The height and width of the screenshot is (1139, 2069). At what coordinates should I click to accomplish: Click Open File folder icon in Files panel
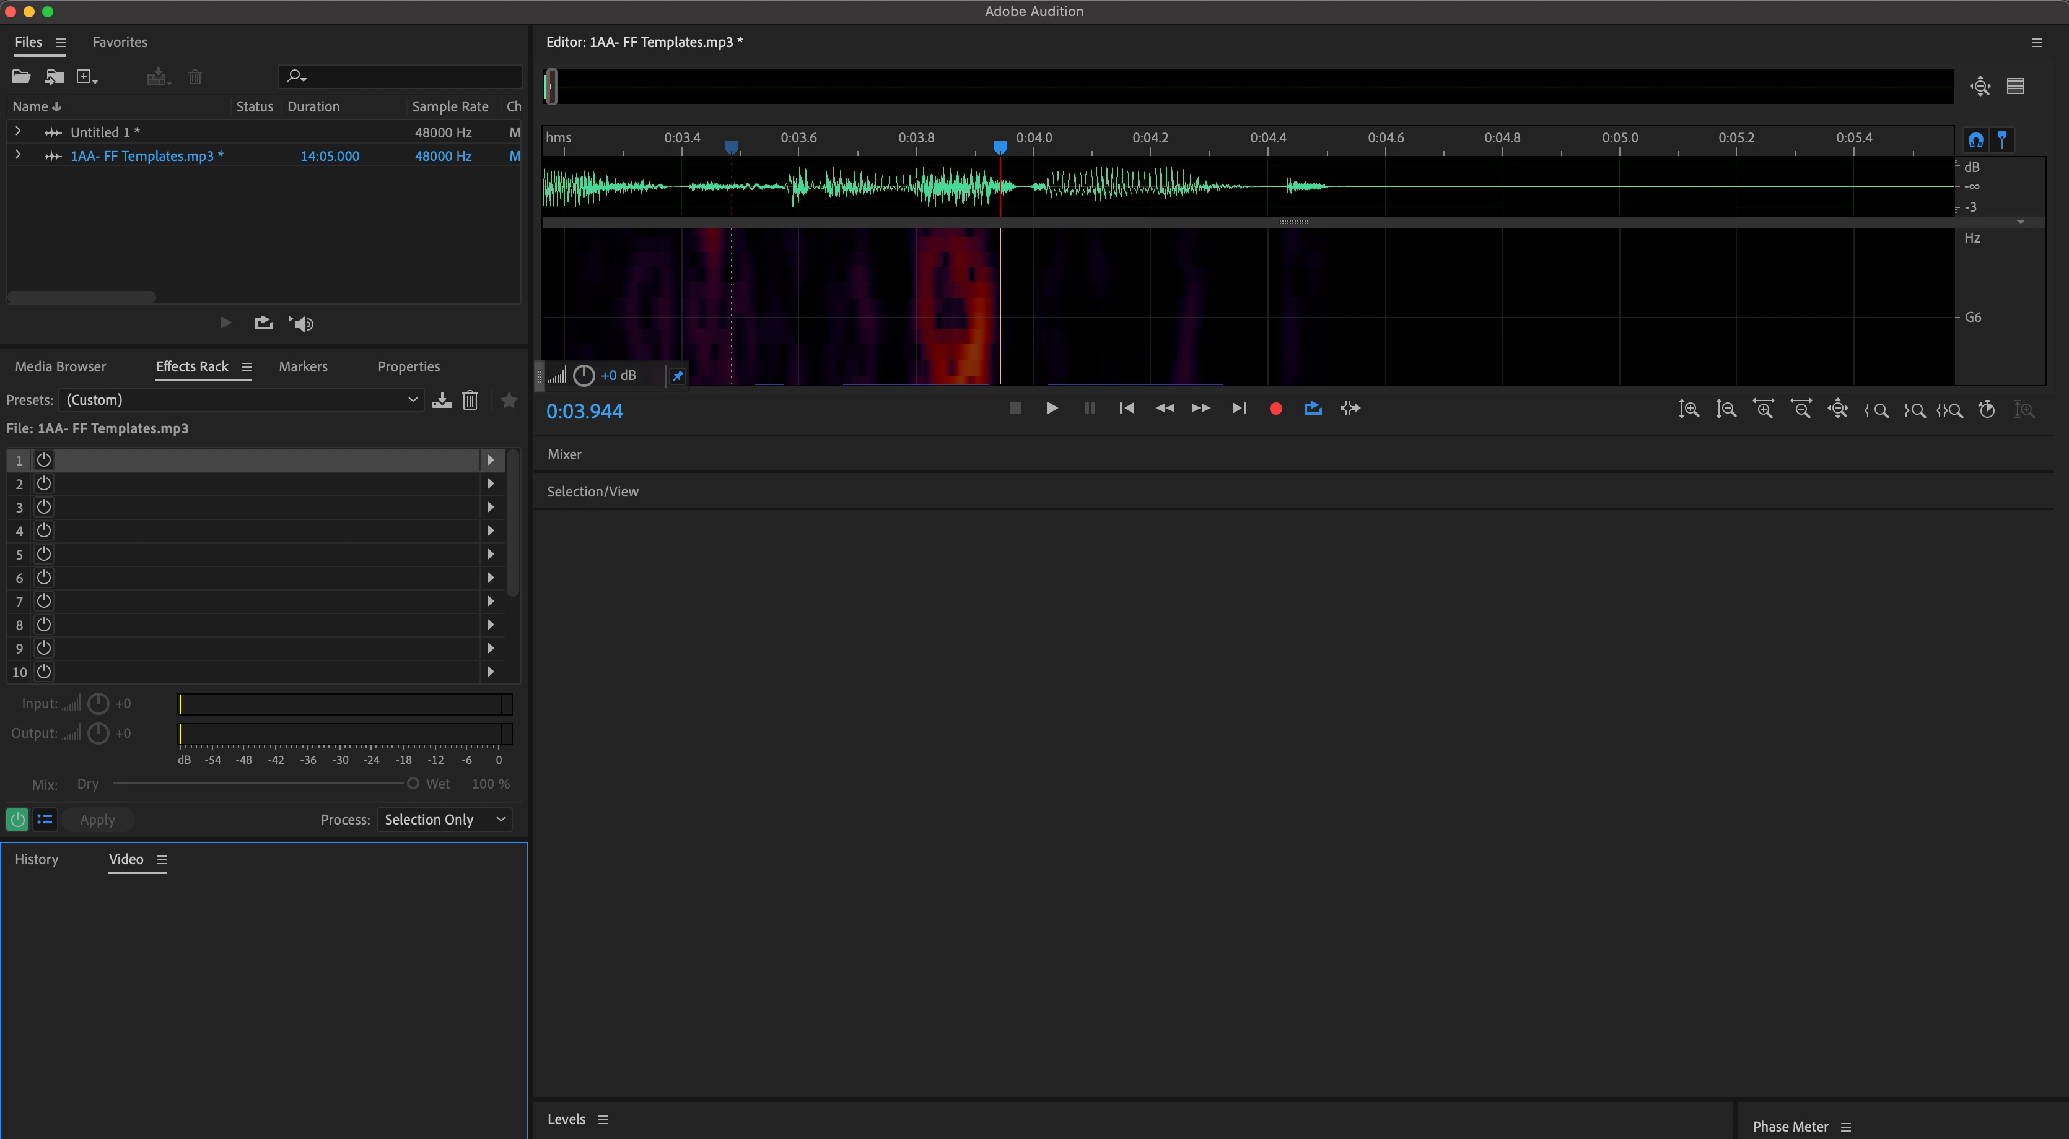coord(21,77)
